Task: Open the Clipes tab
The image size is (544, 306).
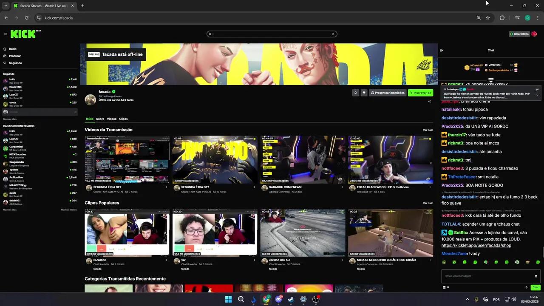Action: point(123,119)
